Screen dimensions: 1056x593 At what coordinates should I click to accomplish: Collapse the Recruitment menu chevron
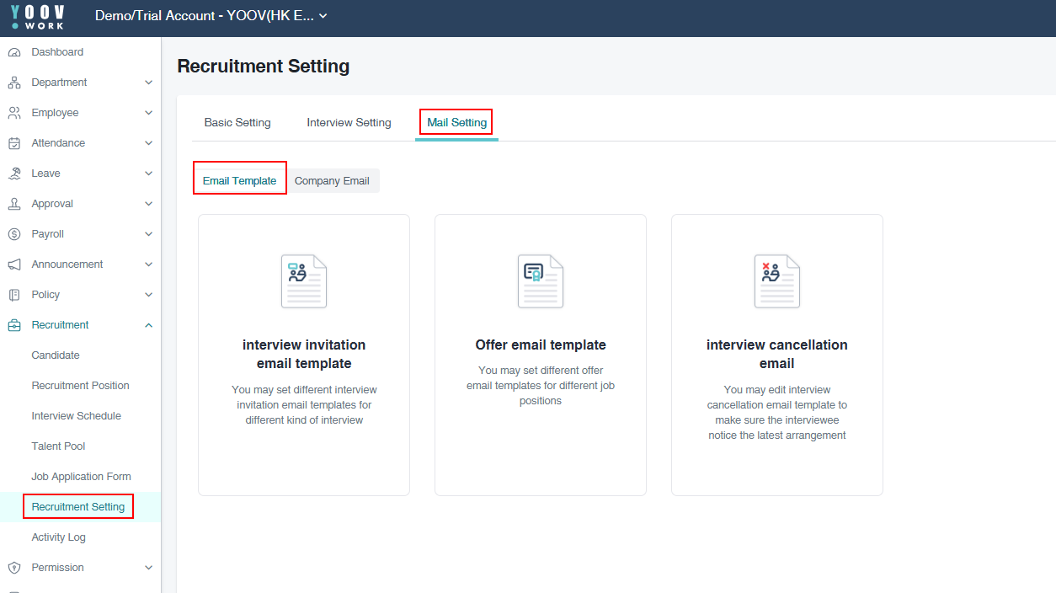(148, 325)
